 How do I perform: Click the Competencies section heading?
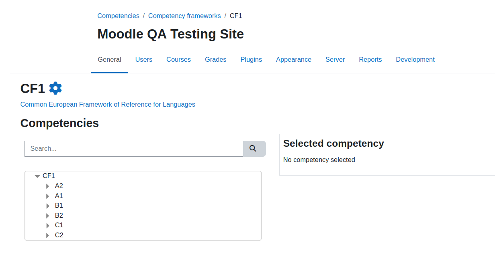click(x=59, y=123)
